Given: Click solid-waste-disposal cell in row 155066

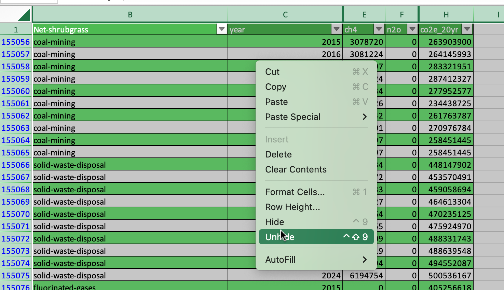Looking at the screenshot, I should (130, 165).
